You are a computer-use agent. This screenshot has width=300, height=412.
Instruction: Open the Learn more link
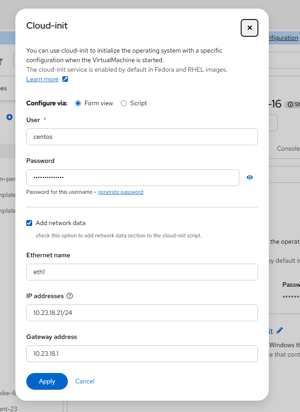(x=42, y=79)
